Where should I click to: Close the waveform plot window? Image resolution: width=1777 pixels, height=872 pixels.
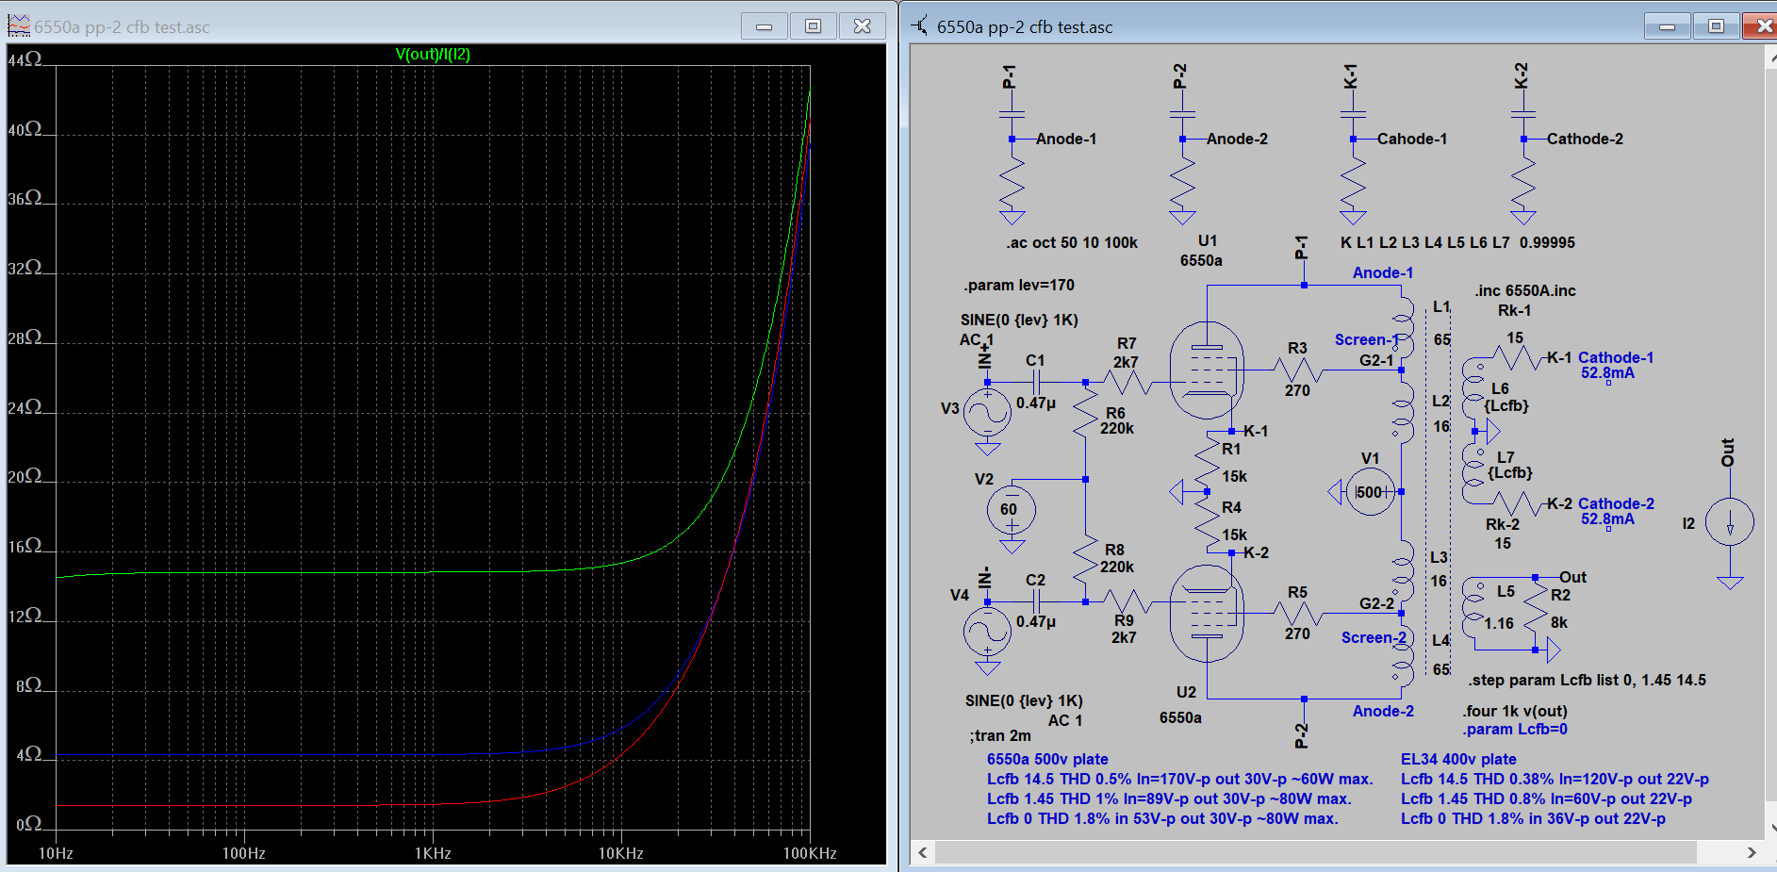[862, 26]
